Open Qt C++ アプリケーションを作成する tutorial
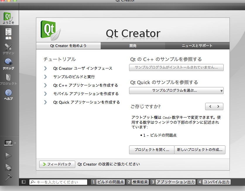The width and height of the screenshot is (245, 191). [x=86, y=85]
